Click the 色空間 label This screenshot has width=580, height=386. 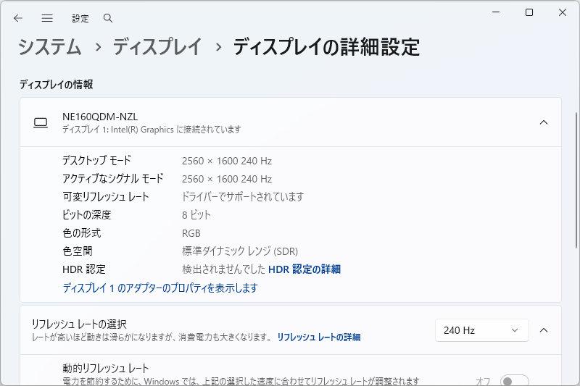78,251
